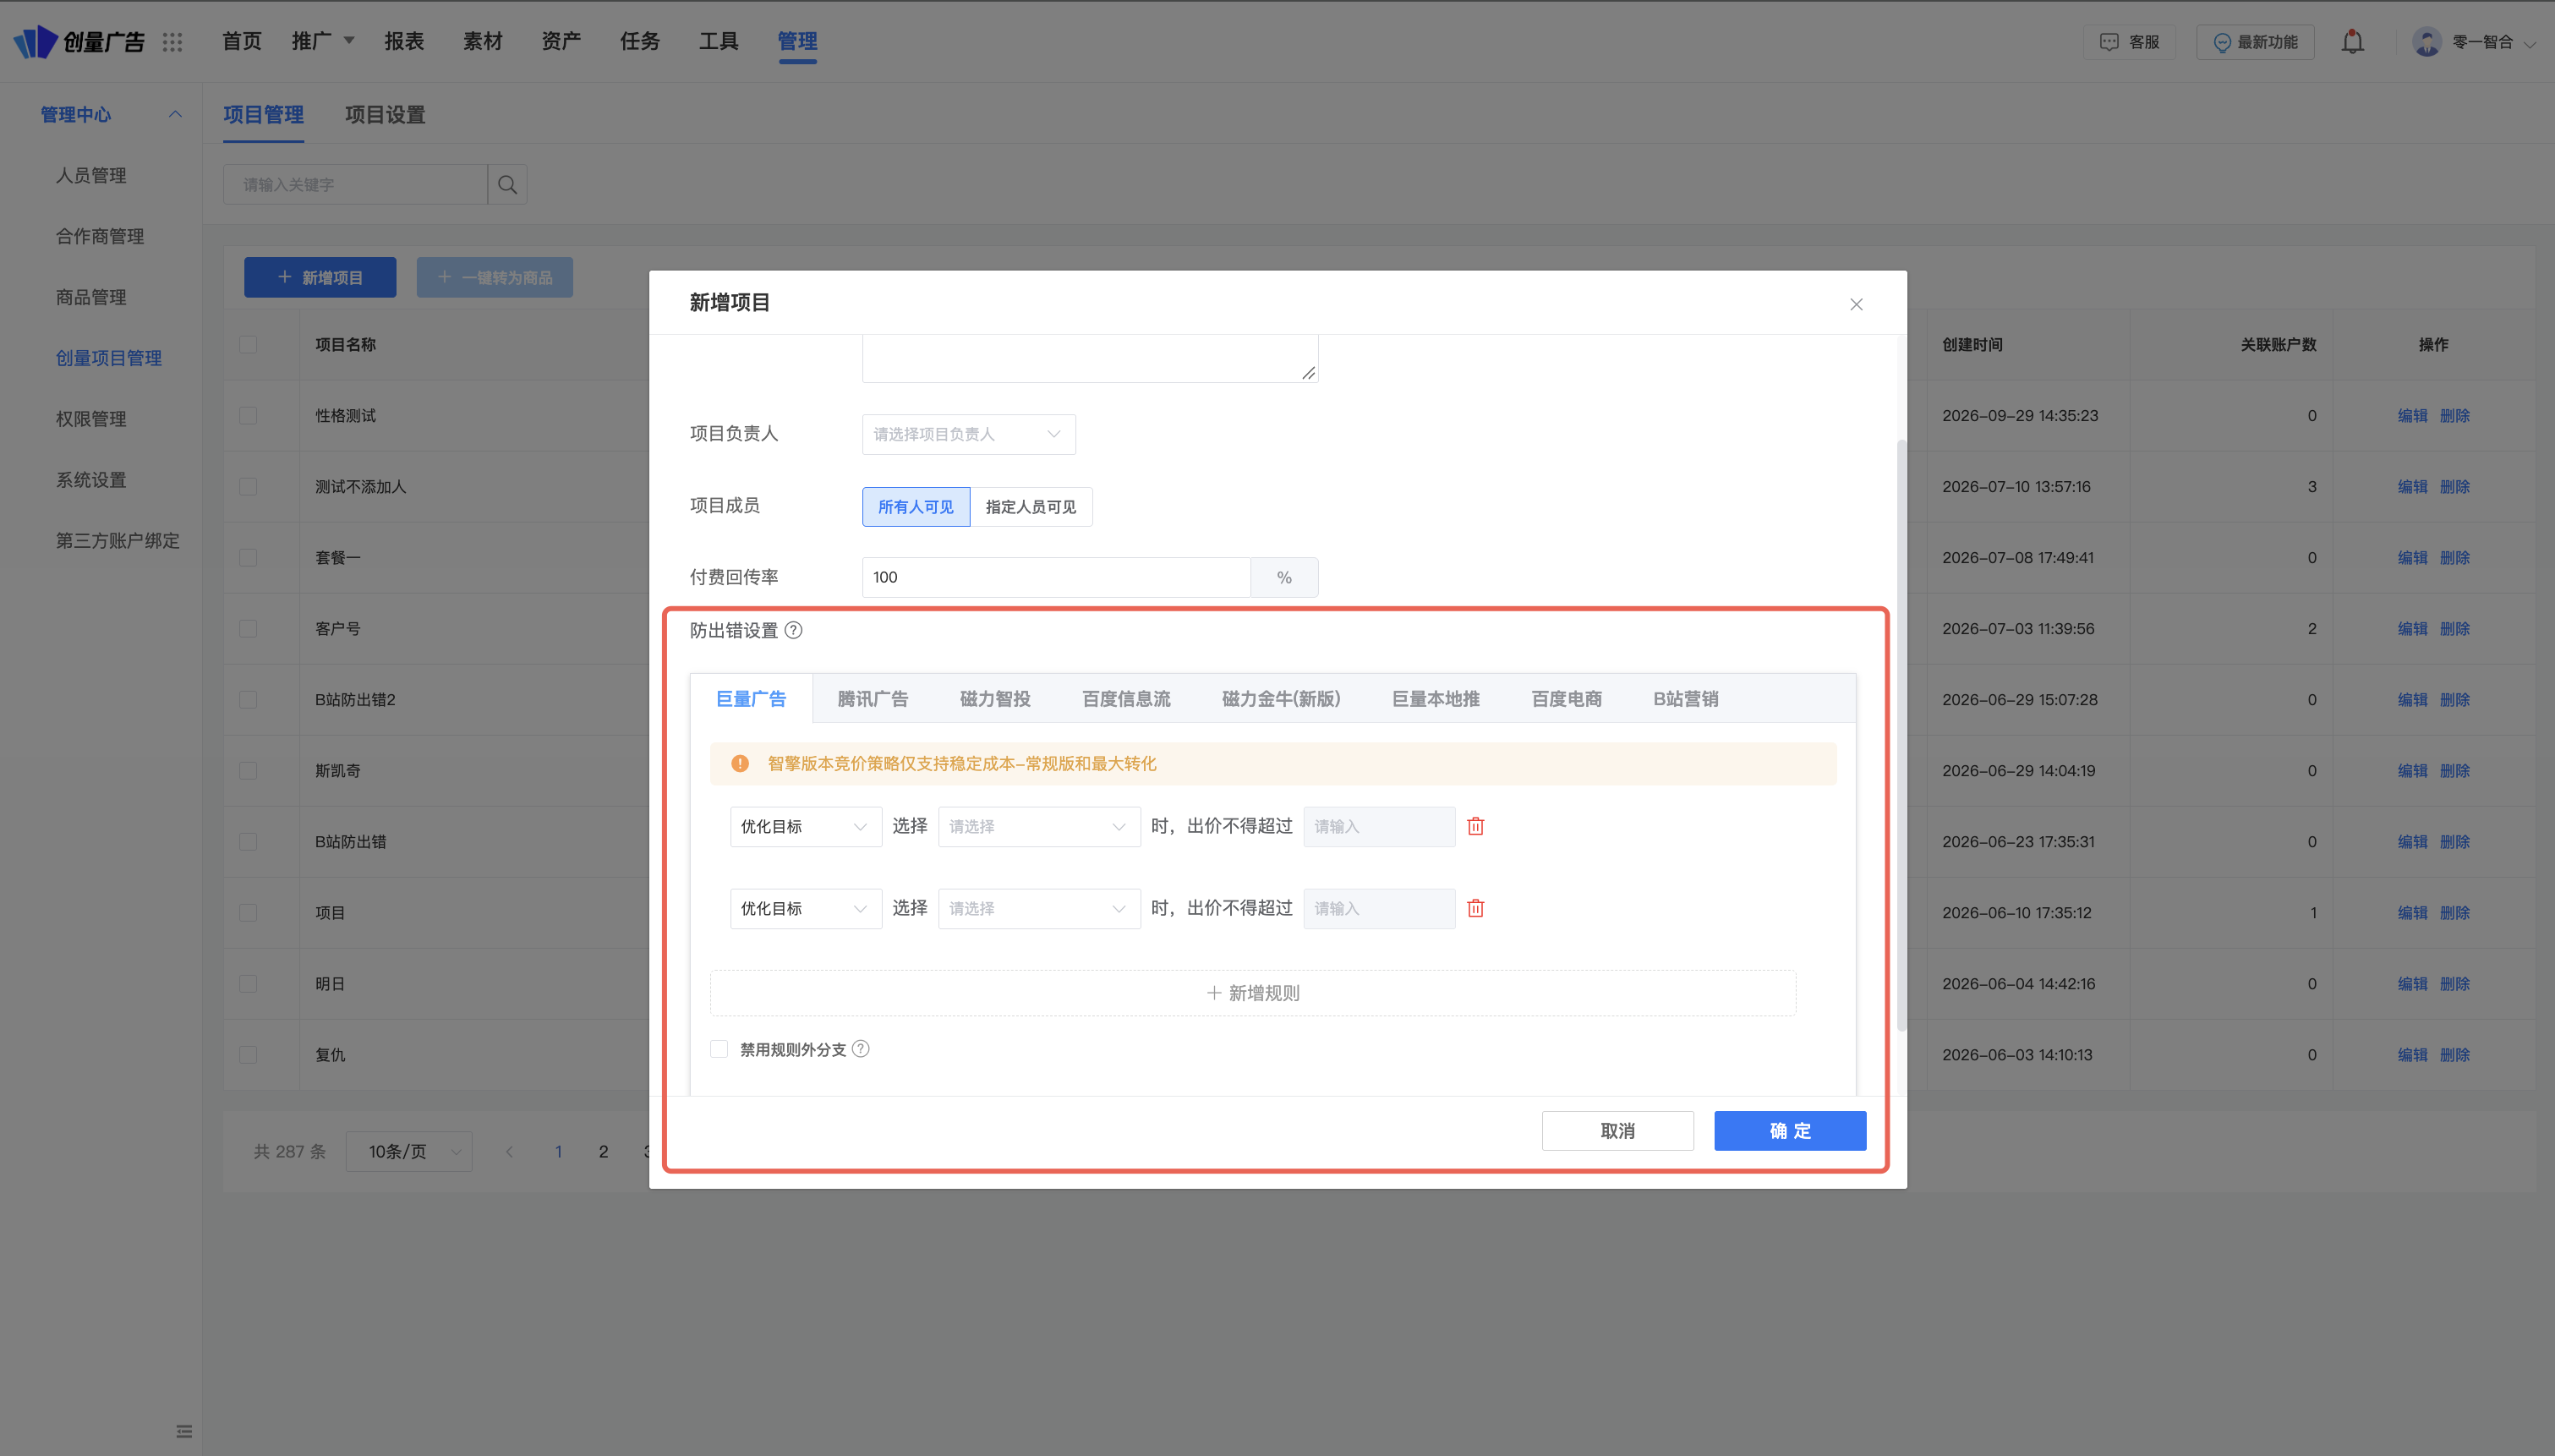
Task: Open the 推广 menu dropdown
Action: pyautogui.click(x=323, y=41)
